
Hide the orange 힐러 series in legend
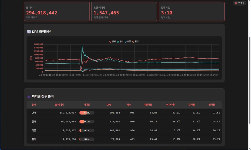pyautogui.click(x=135, y=42)
